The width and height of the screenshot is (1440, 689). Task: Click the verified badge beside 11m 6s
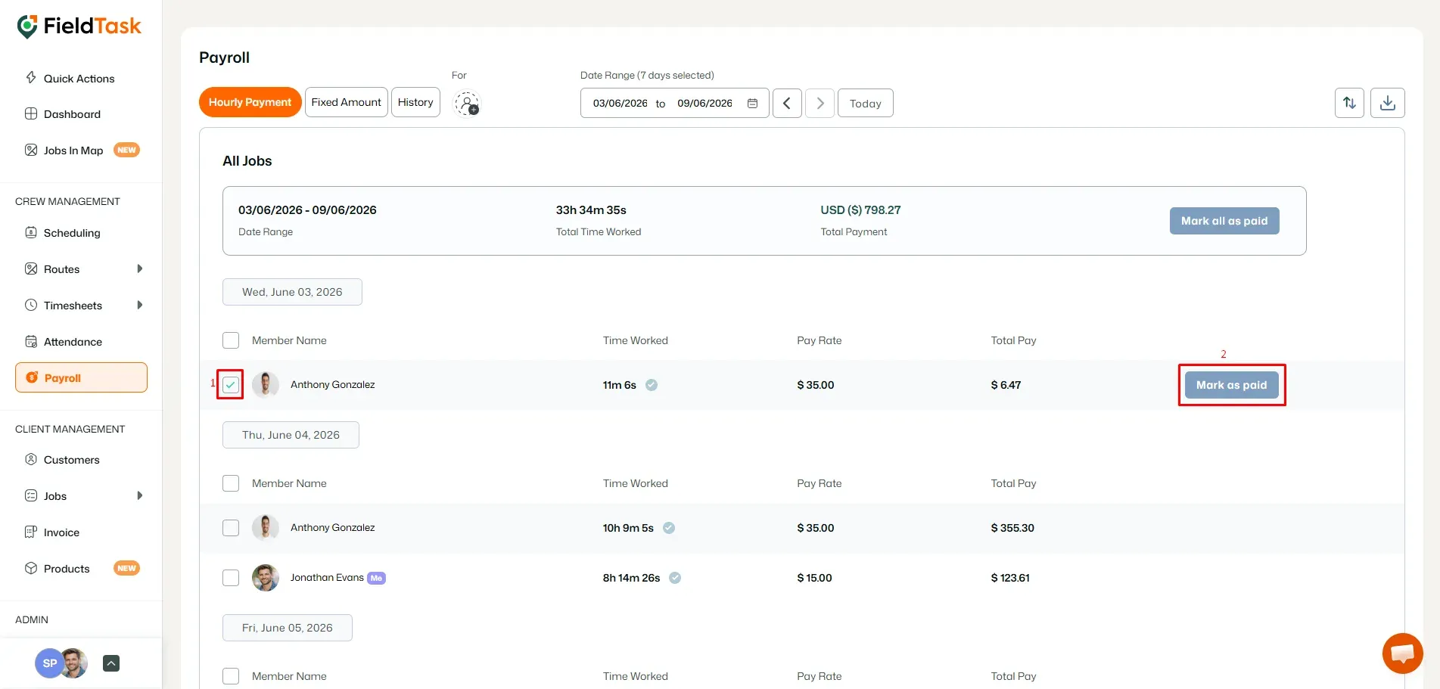click(652, 385)
